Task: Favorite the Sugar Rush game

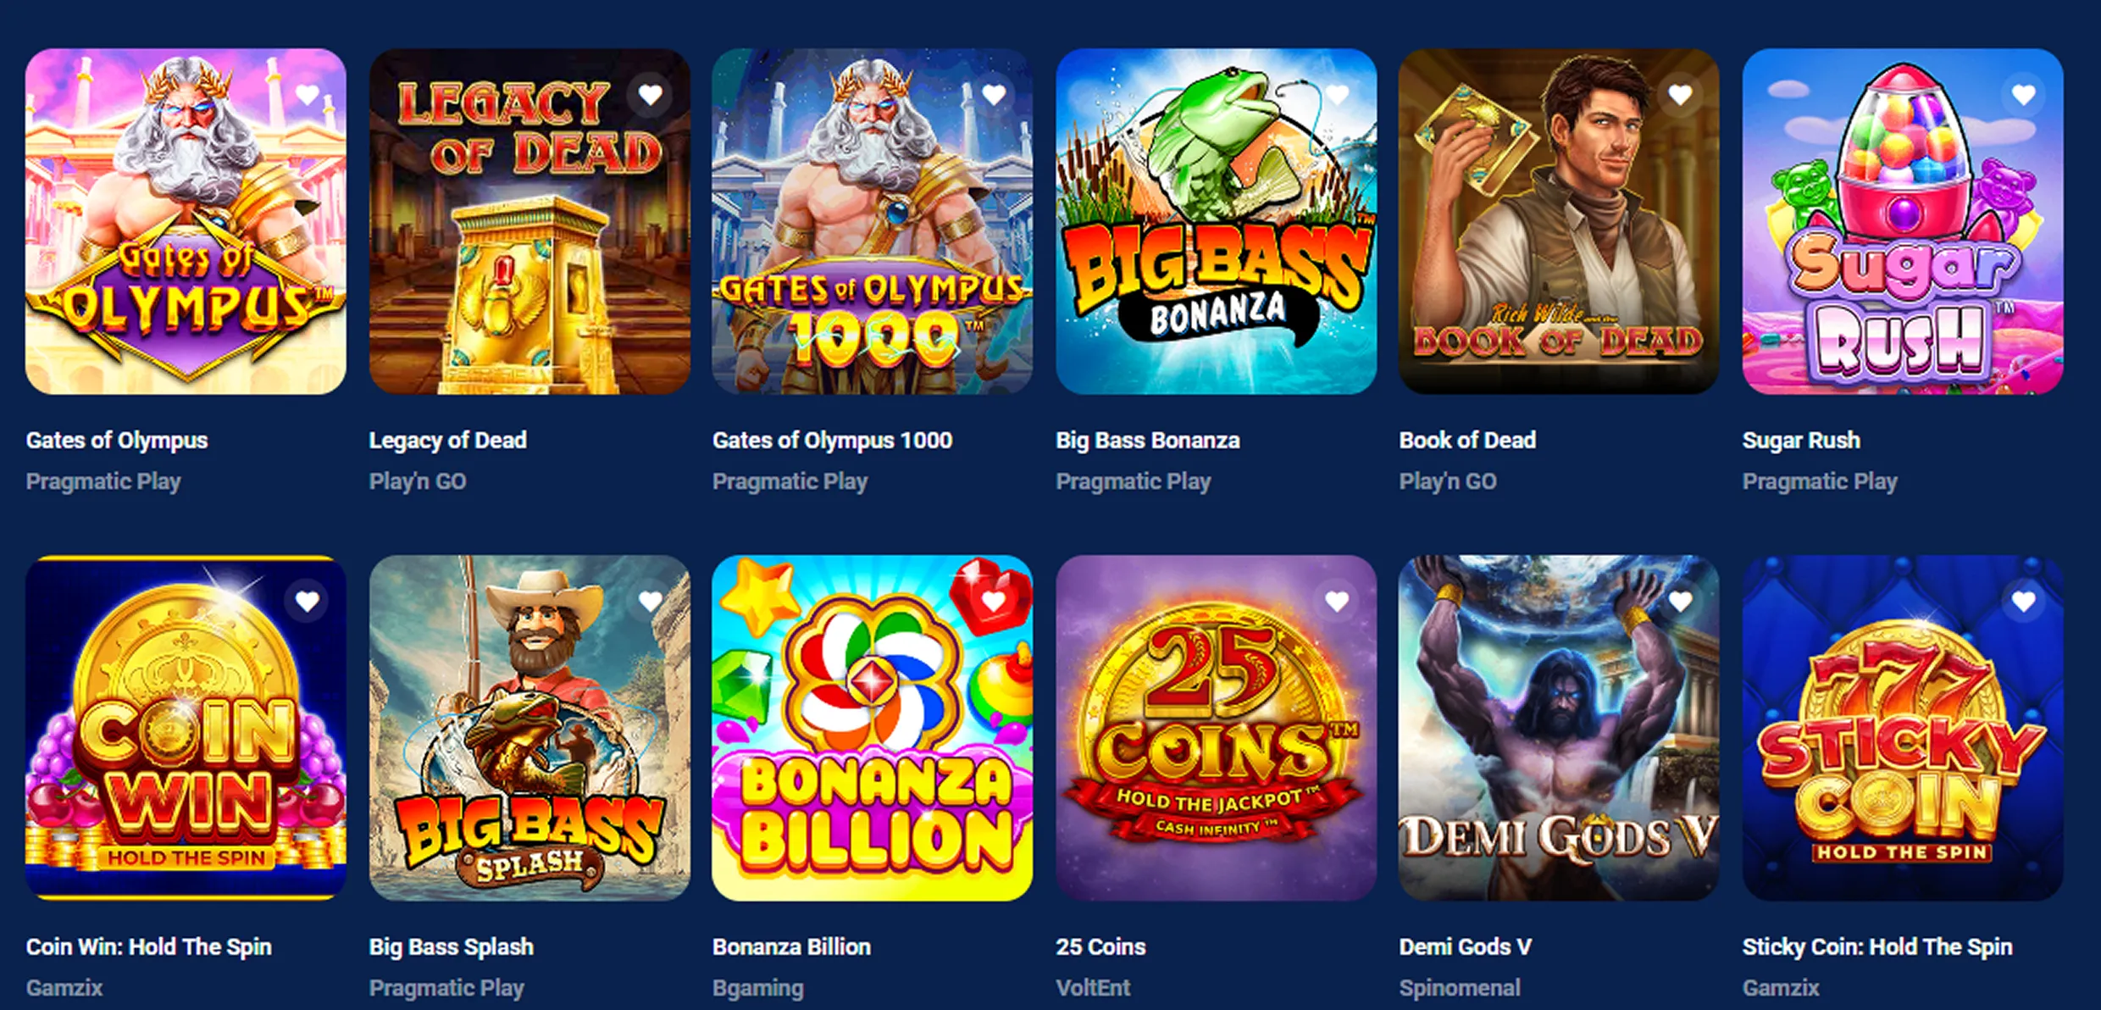Action: point(2024,95)
